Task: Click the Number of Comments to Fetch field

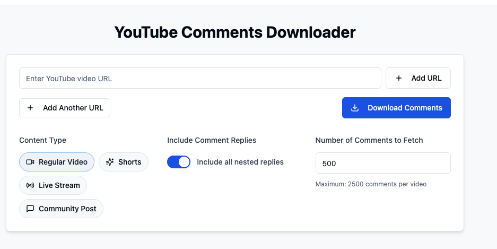Action: click(x=382, y=164)
